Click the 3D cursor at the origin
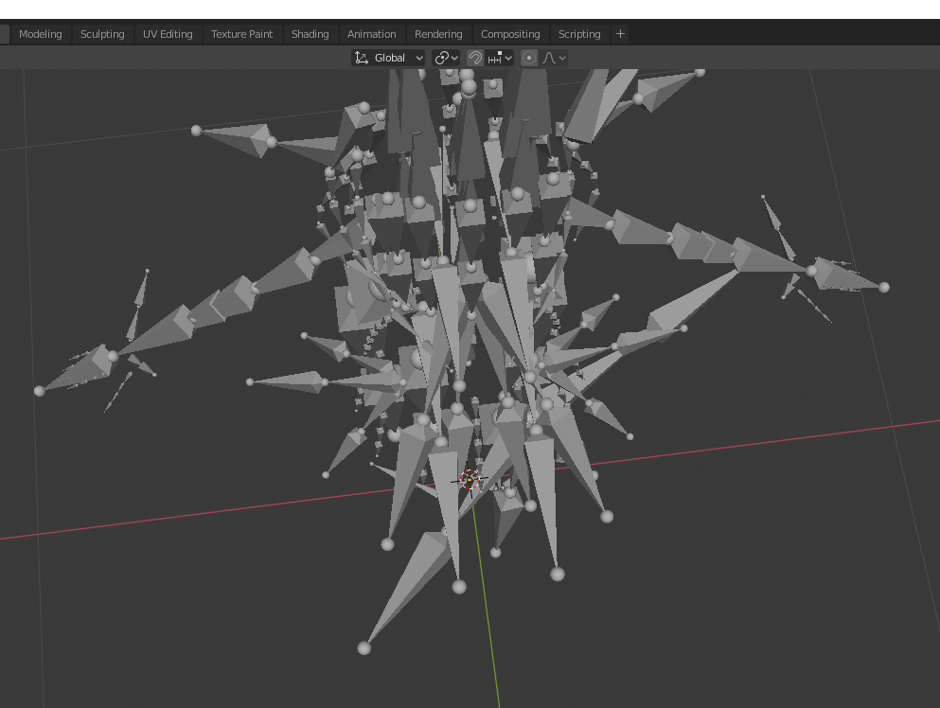 [470, 480]
